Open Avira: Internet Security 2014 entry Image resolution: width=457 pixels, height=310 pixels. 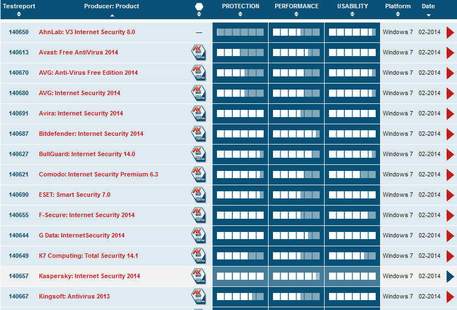[81, 113]
